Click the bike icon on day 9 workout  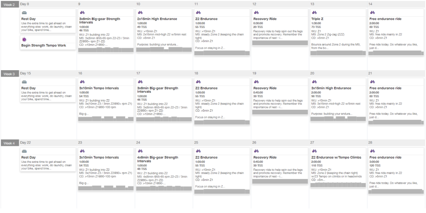(82, 13)
